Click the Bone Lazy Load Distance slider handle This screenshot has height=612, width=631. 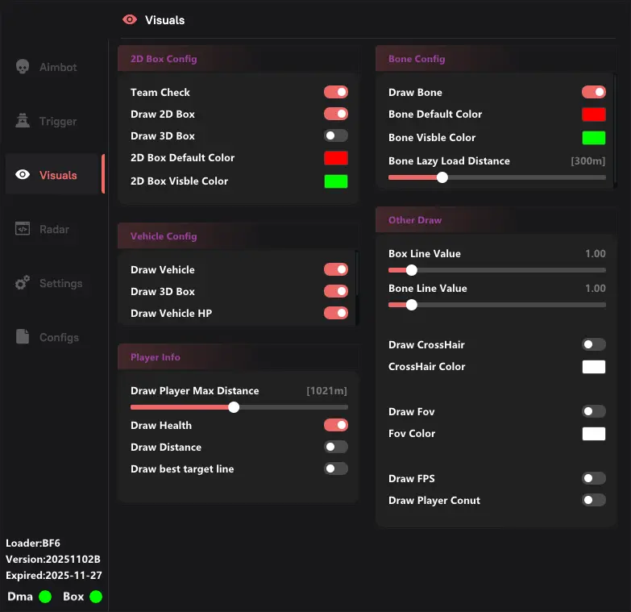[442, 177]
